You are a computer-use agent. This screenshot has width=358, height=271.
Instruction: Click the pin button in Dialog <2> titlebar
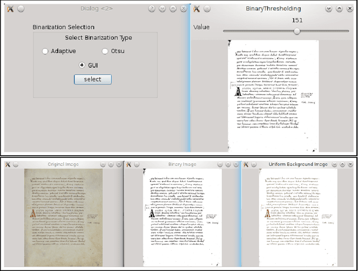tap(21, 9)
